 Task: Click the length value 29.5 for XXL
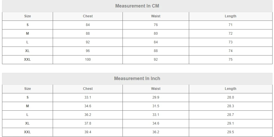coord(231,132)
